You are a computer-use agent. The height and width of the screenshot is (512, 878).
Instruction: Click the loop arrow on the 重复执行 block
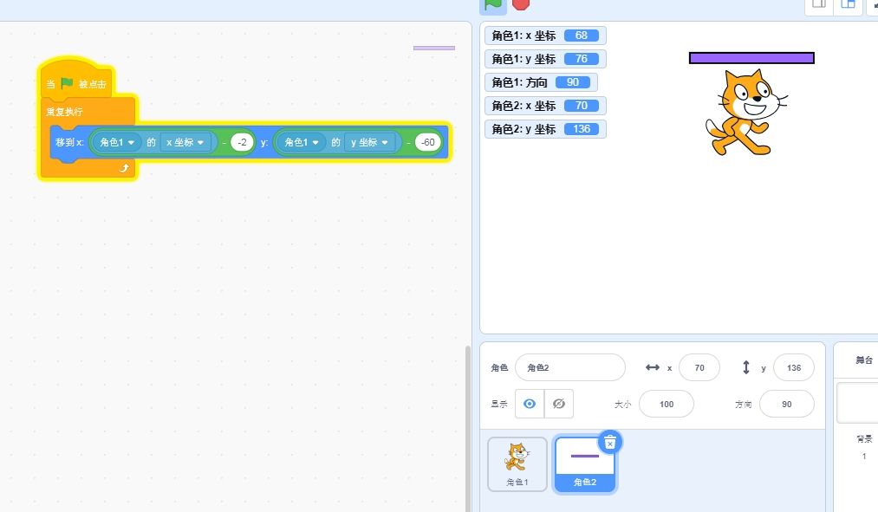pyautogui.click(x=124, y=168)
